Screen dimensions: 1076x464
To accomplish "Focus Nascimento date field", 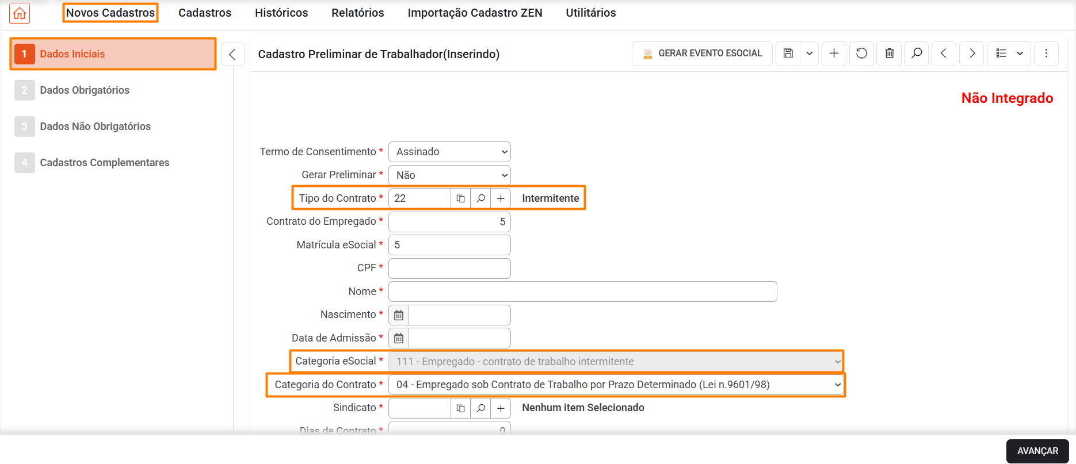I will point(459,315).
